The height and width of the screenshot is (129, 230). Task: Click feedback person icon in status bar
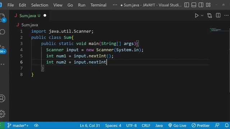coord(217,125)
